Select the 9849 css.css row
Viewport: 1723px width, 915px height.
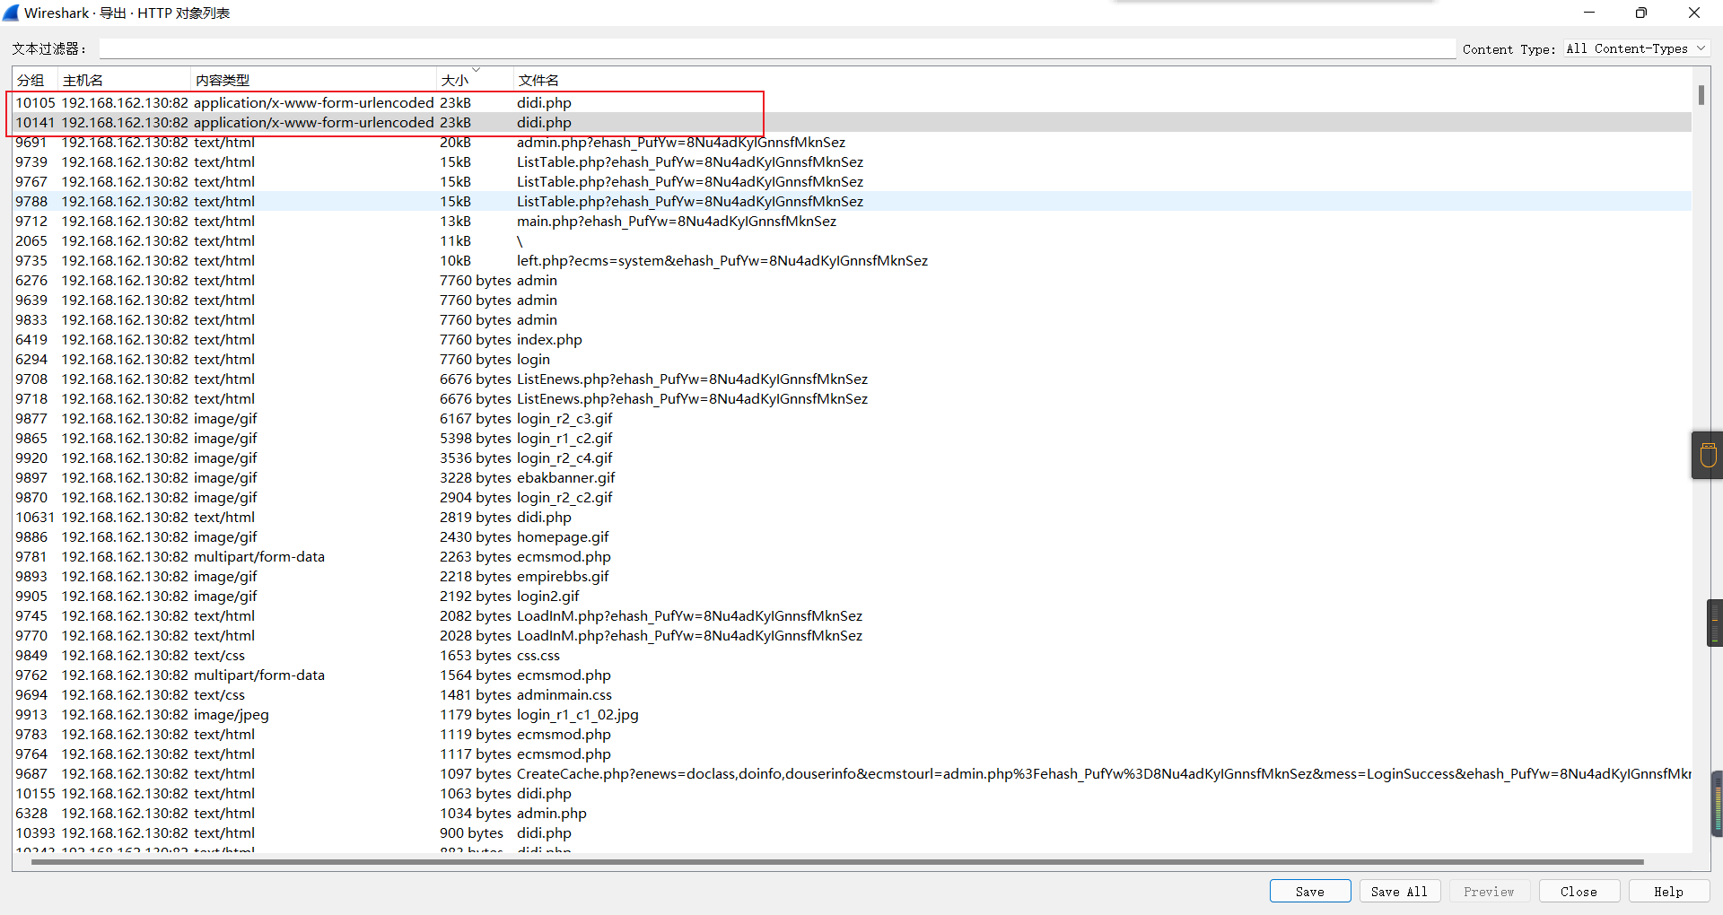(852, 656)
